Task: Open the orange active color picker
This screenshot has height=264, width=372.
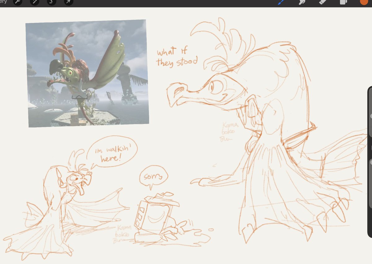Action: (364, 2)
